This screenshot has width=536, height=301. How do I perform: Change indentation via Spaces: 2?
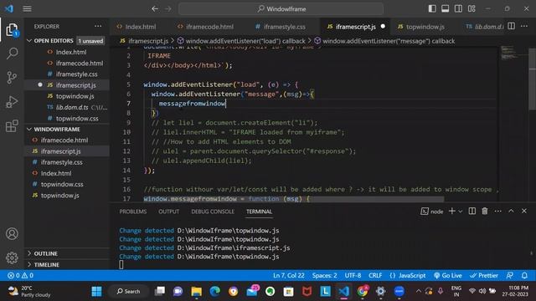tap(324, 275)
